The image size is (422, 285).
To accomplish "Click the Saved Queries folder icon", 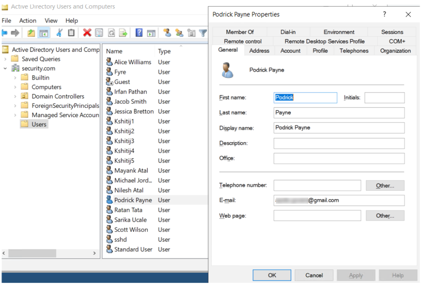I will click(15, 59).
